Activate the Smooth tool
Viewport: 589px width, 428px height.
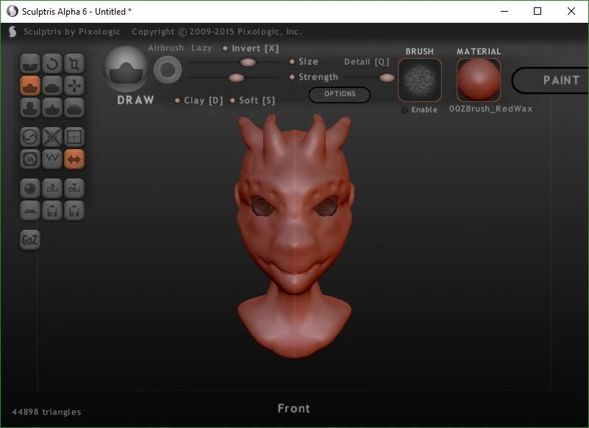(74, 108)
